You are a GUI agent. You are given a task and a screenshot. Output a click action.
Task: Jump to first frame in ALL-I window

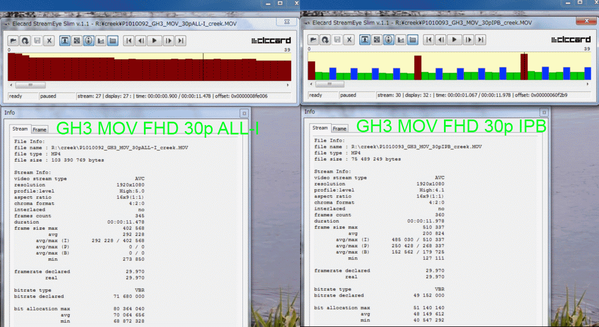[x=128, y=40]
